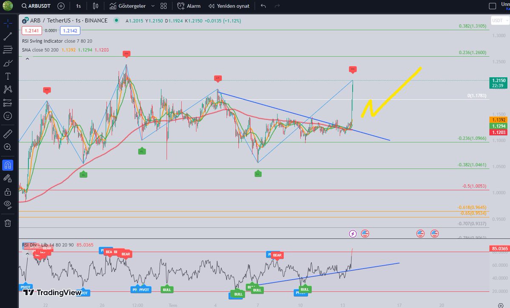Select the ruler measure tool
Image resolution: width=510 pixels, height=308 pixels.
click(8, 134)
